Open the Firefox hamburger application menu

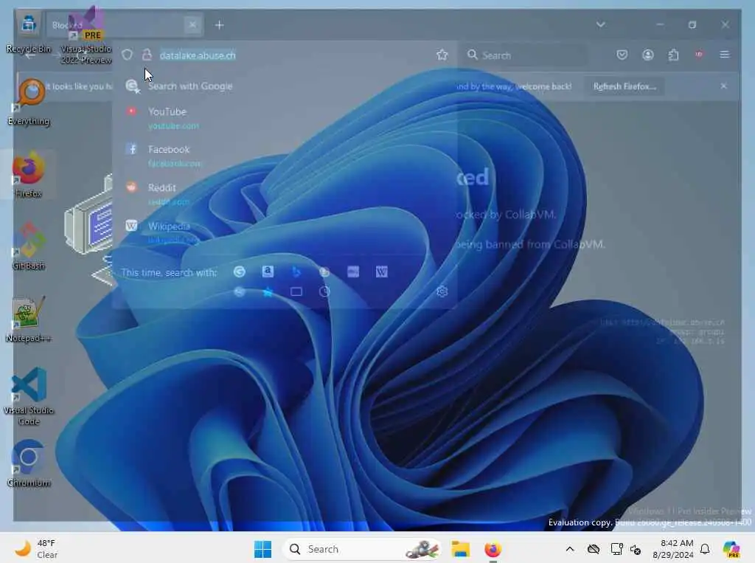tap(724, 55)
